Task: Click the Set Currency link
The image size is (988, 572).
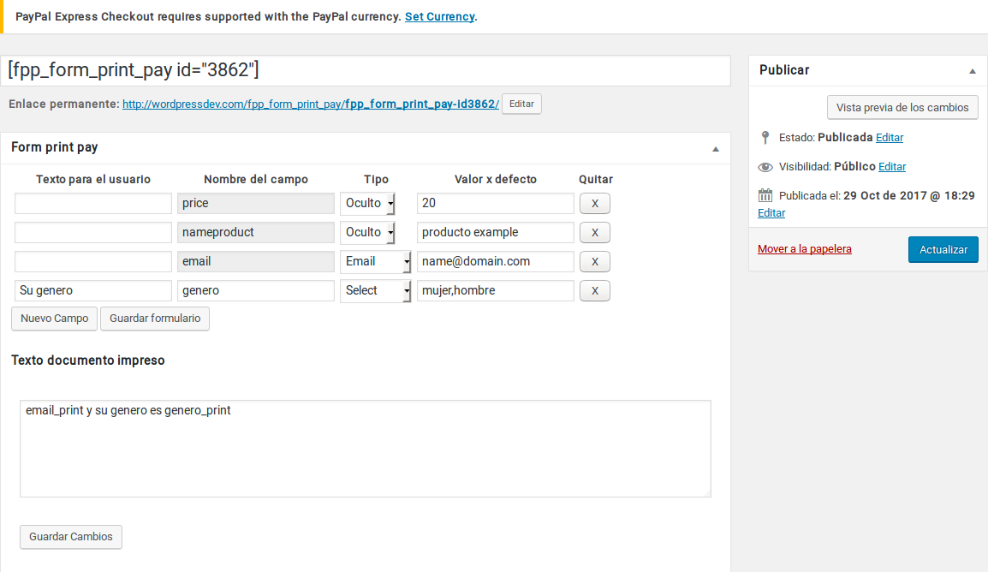Action: [440, 16]
